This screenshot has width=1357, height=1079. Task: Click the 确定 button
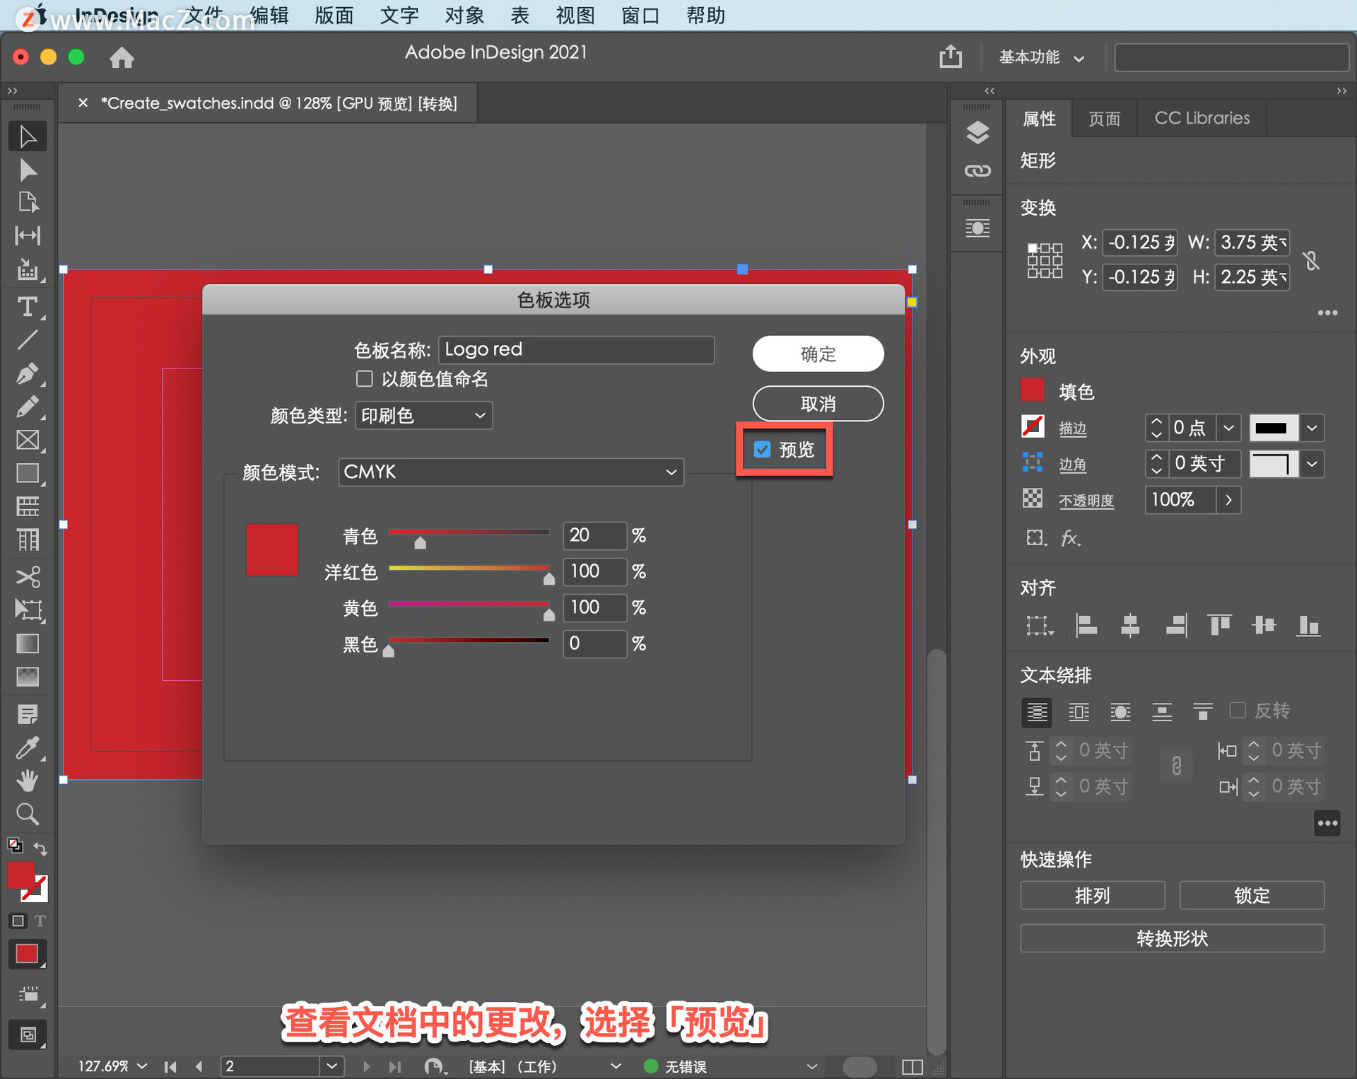coord(818,354)
